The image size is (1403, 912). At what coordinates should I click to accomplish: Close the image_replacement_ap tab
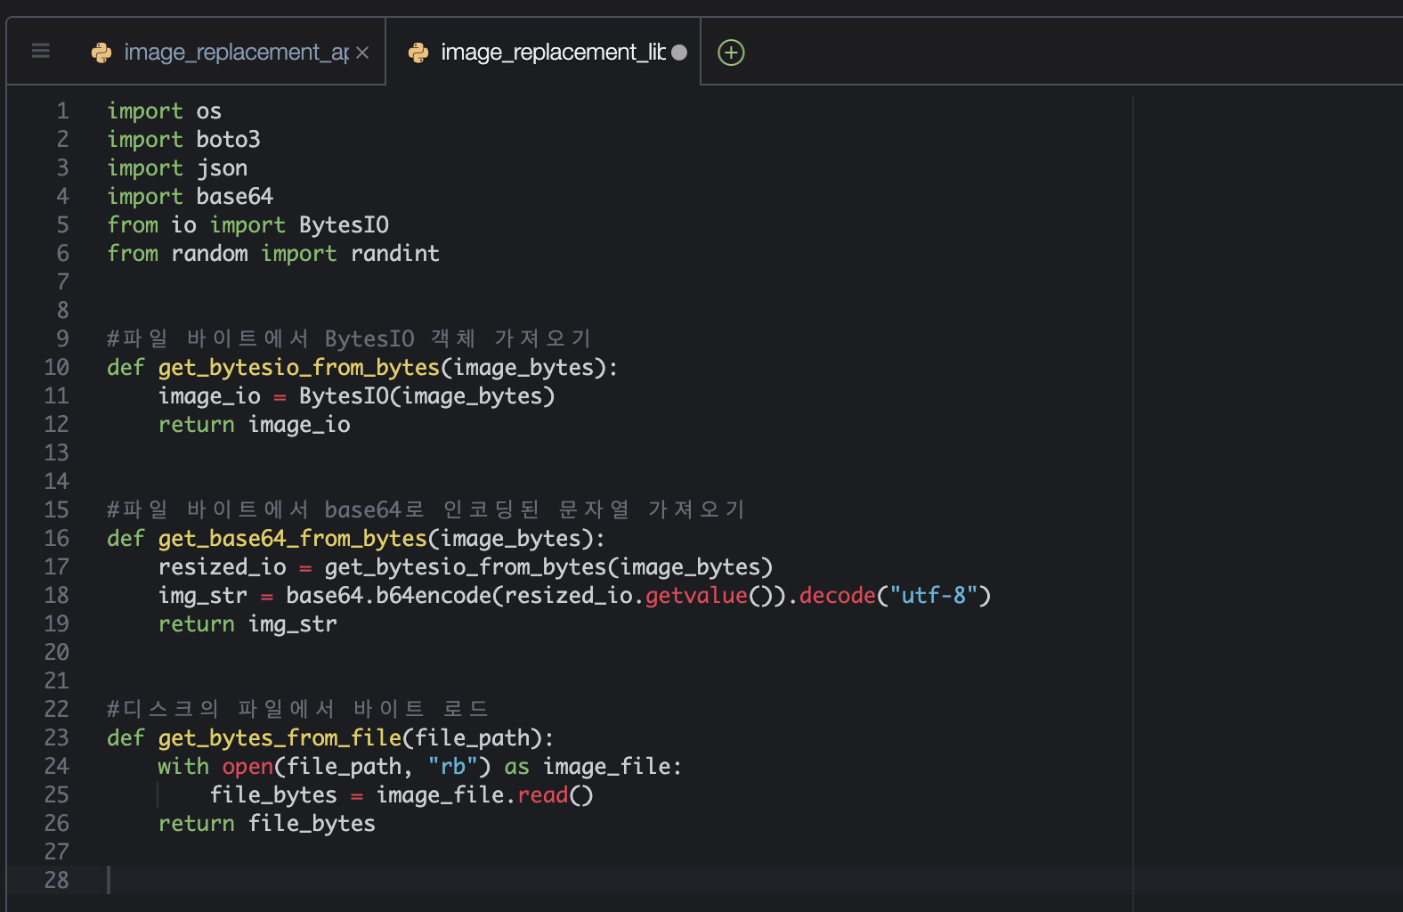coord(362,53)
